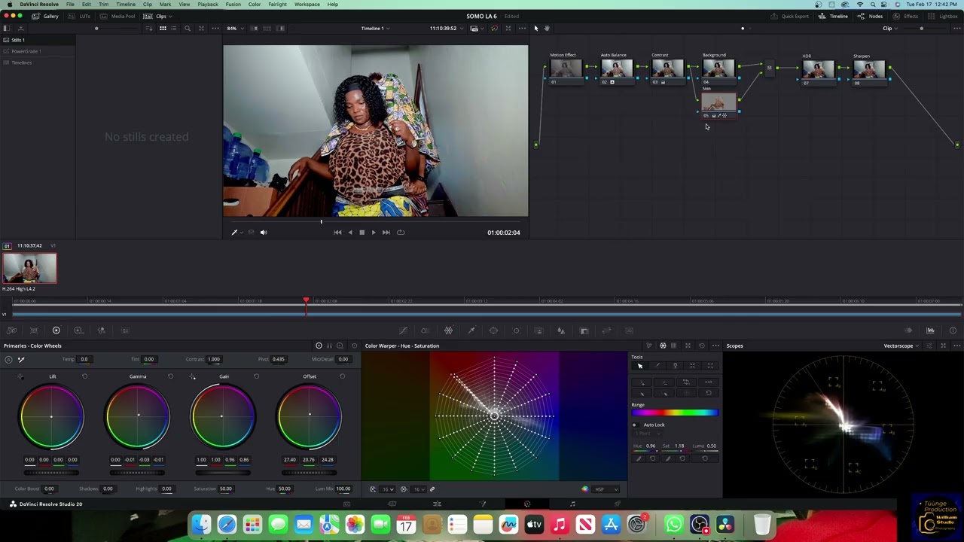This screenshot has height=542, width=964.
Task: Open the viewer zoom percentage dropdown
Action: tap(234, 29)
